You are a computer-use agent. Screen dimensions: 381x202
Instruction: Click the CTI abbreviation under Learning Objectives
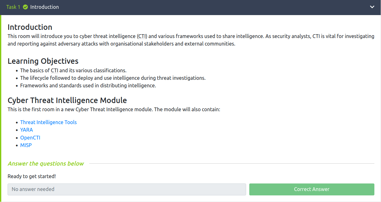[x=54, y=70]
